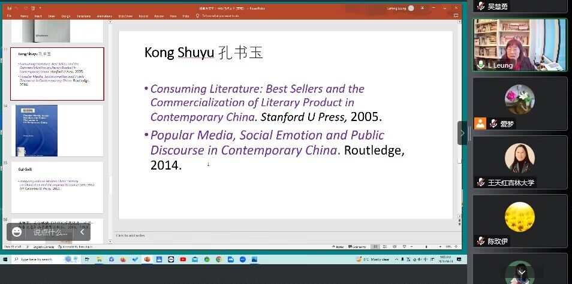Click the emoji reaction smiley icon
The width and height of the screenshot is (572, 284).
17,232
